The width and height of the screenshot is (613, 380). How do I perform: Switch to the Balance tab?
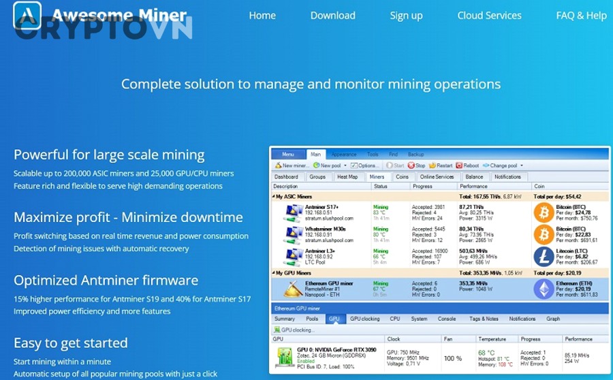[474, 176]
